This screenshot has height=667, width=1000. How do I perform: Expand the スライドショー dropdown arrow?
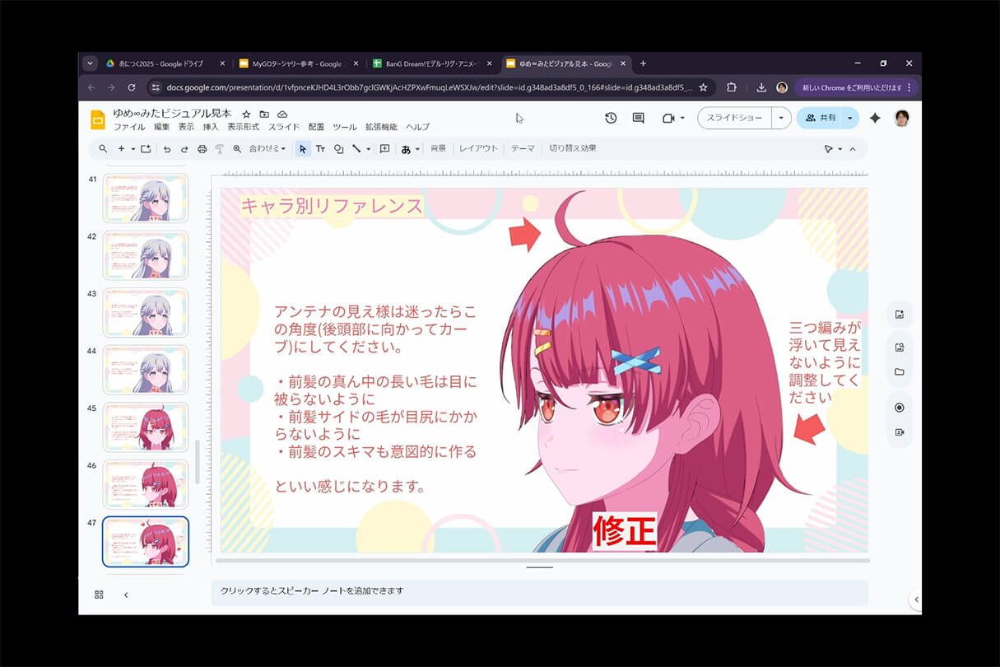click(x=779, y=118)
